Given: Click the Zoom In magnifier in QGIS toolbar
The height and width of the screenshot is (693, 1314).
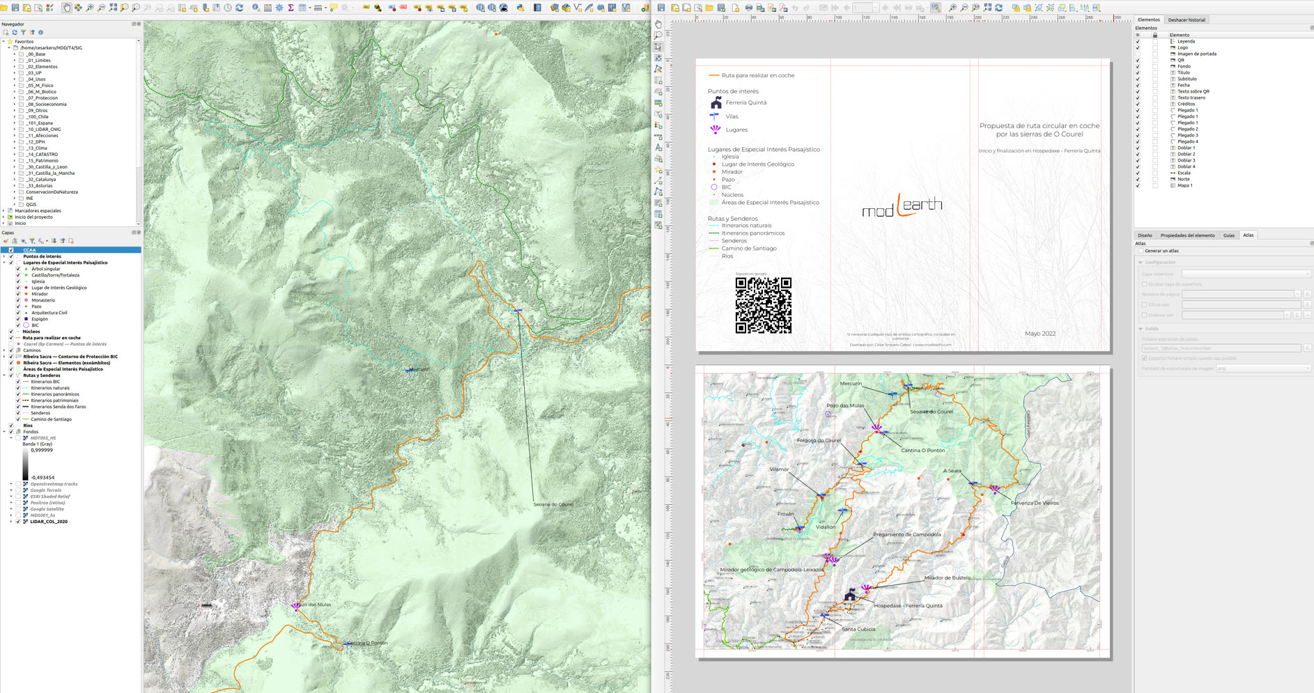Looking at the screenshot, I should click(90, 8).
